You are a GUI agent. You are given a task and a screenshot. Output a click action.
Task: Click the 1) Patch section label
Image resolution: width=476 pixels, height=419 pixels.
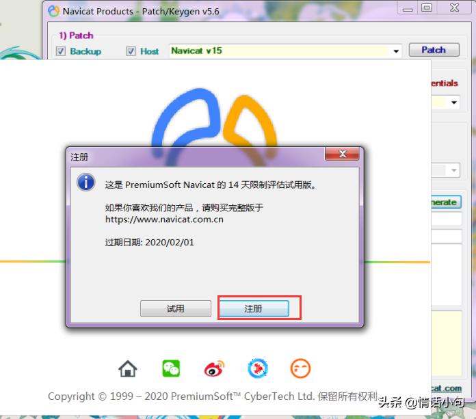click(x=76, y=36)
